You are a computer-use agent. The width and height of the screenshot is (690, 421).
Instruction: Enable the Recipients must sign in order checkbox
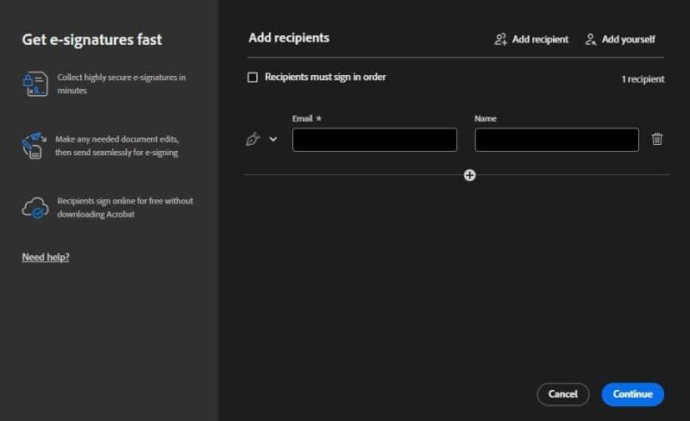coord(253,78)
